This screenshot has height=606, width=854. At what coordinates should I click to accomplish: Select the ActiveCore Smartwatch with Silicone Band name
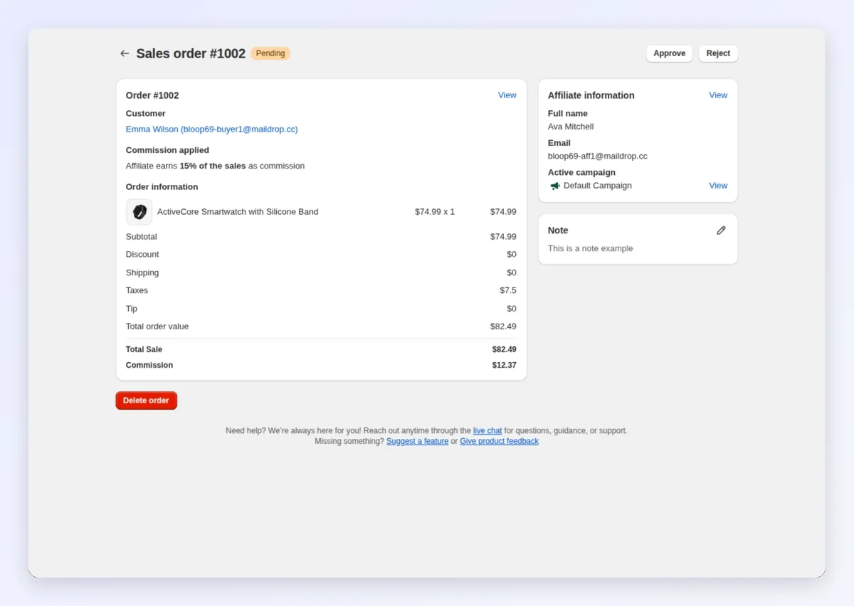(238, 212)
